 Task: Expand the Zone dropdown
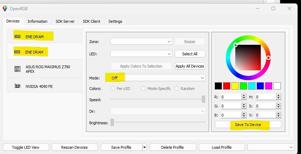click(141, 42)
